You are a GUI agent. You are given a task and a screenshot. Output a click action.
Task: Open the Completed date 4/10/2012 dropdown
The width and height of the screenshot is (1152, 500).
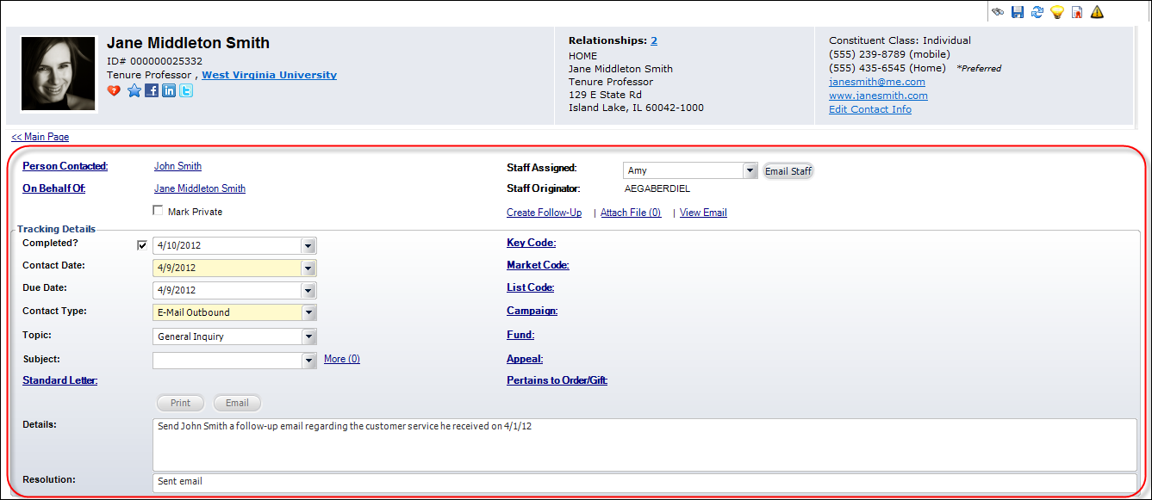[x=308, y=245]
